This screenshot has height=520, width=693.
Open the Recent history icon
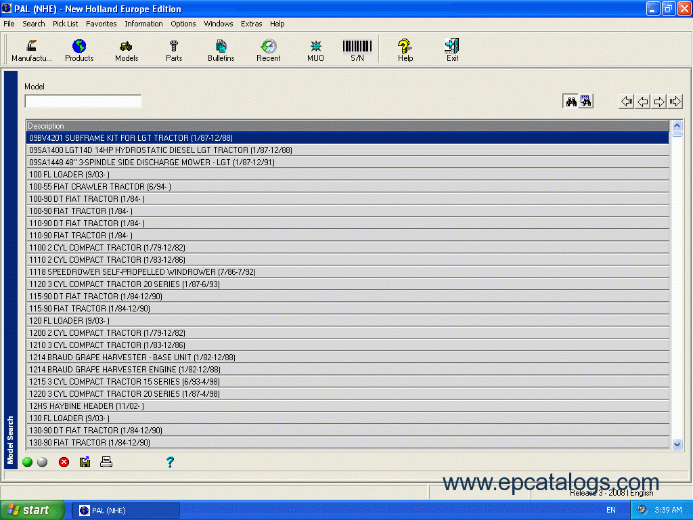click(268, 50)
